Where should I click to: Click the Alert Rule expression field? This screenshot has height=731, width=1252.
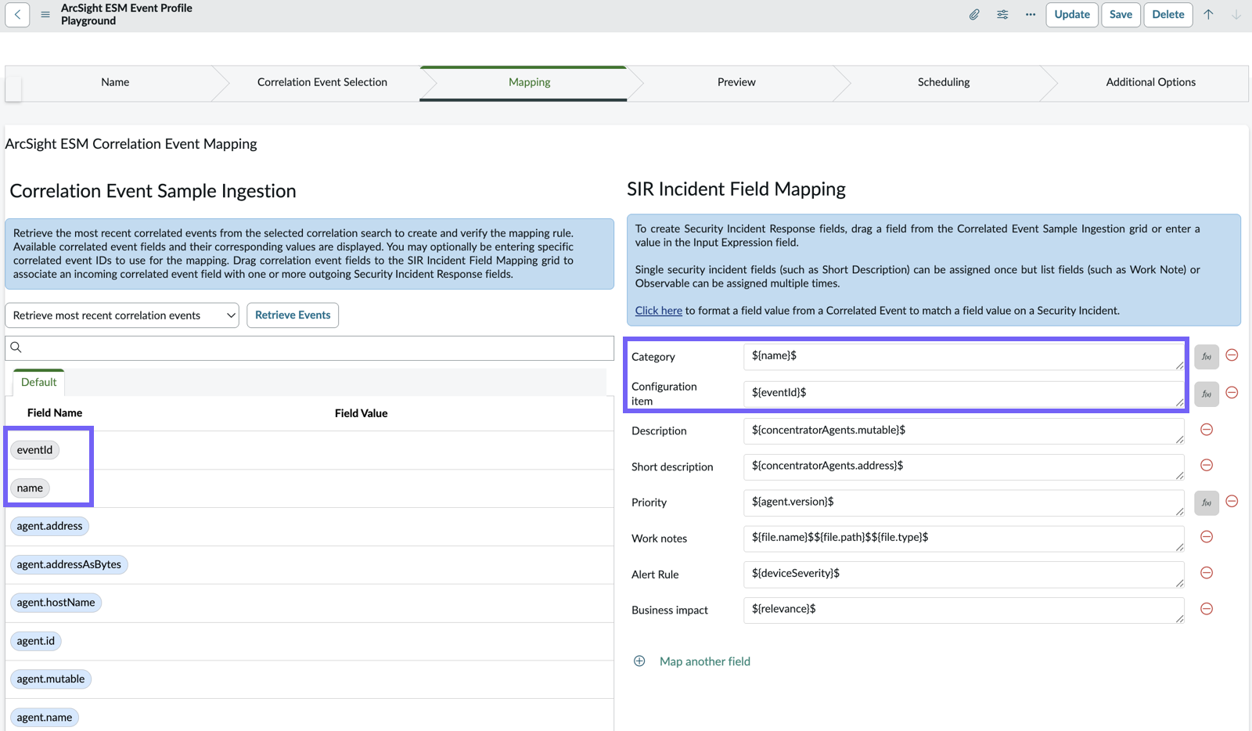(963, 574)
